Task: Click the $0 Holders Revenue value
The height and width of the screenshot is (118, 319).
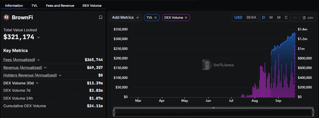Action: (x=101, y=75)
